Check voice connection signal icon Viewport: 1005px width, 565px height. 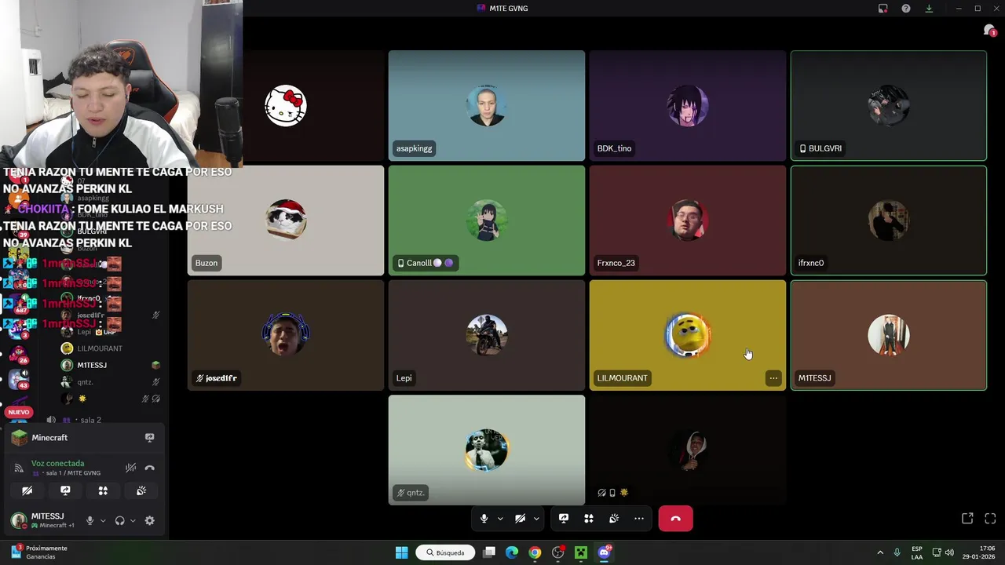pos(19,468)
